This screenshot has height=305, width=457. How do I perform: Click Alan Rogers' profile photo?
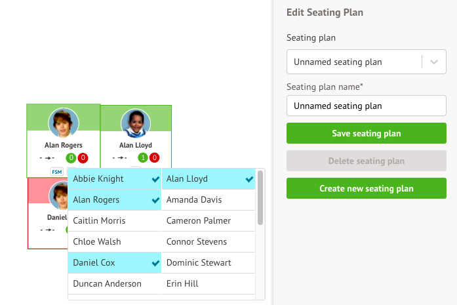click(x=64, y=123)
